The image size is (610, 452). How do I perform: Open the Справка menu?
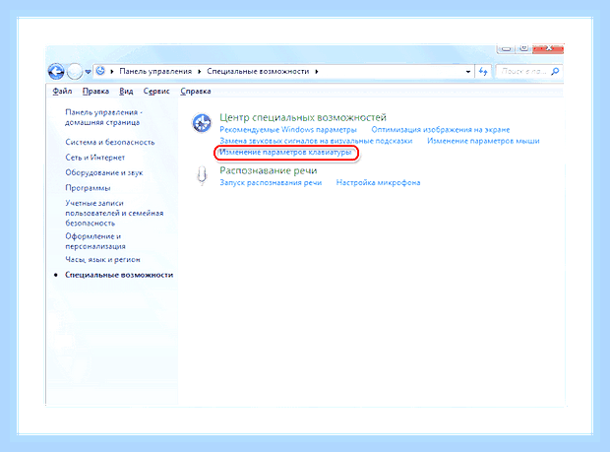(x=196, y=92)
